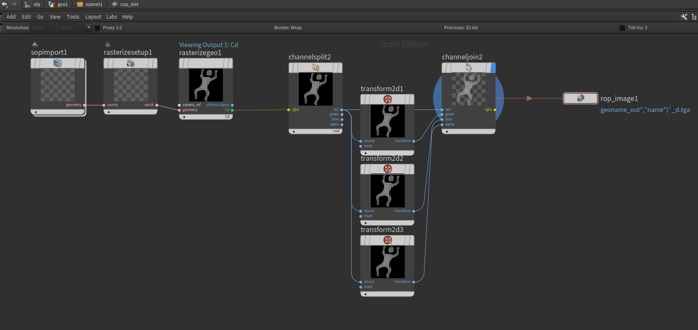This screenshot has height=330, width=698.
Task: Click the transform2d2 preview thumbnail
Action: pos(387,191)
